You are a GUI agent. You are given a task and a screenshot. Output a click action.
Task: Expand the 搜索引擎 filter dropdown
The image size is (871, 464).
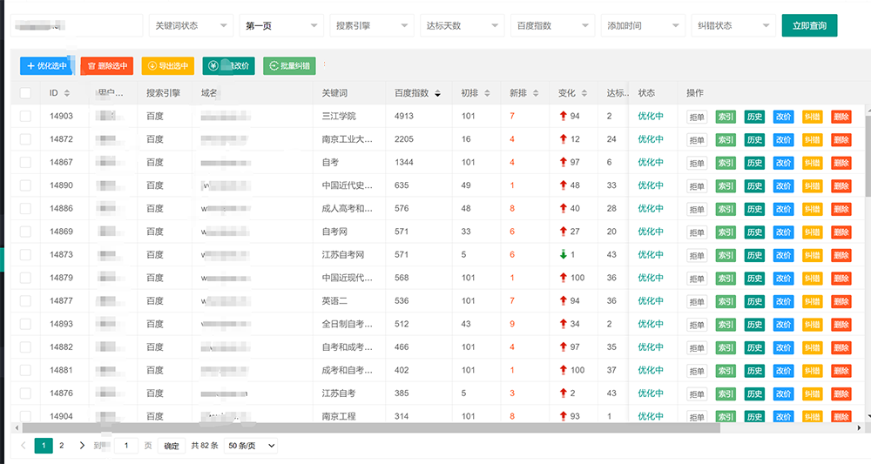[x=372, y=26]
